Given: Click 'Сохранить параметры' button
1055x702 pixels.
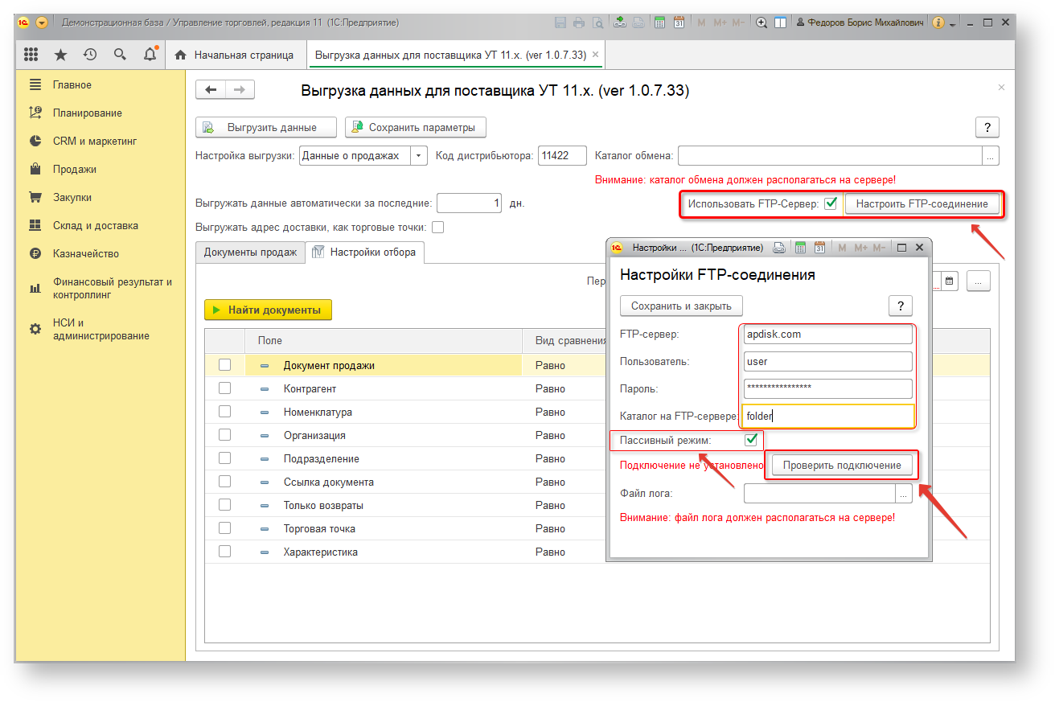Looking at the screenshot, I should [x=416, y=127].
